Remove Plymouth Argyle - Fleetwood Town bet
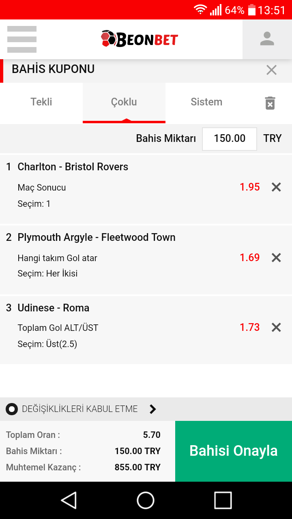The height and width of the screenshot is (519, 292). pyautogui.click(x=276, y=257)
